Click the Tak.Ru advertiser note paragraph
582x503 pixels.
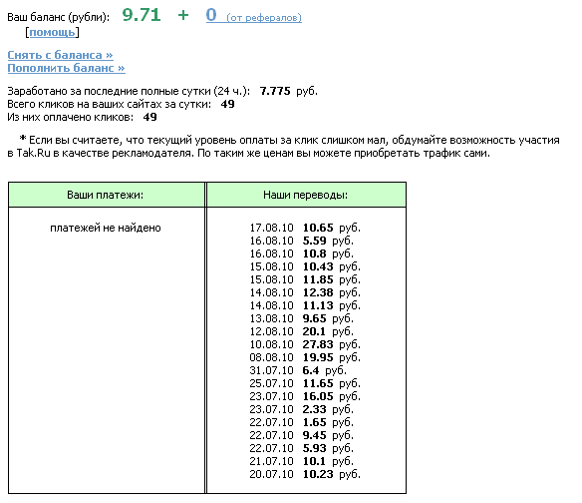point(284,147)
